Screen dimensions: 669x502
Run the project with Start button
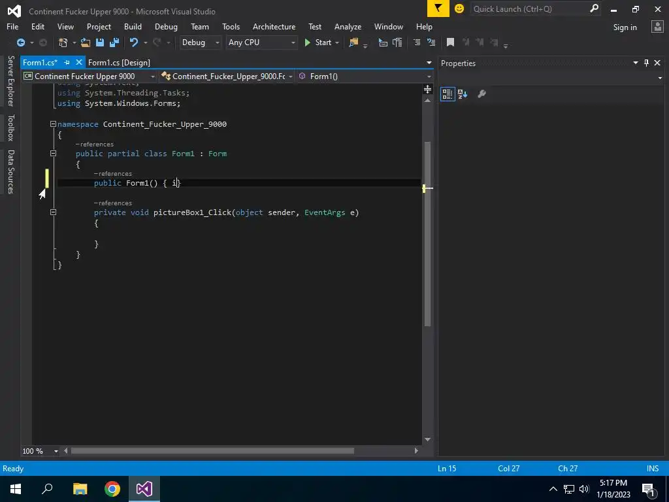(x=318, y=42)
